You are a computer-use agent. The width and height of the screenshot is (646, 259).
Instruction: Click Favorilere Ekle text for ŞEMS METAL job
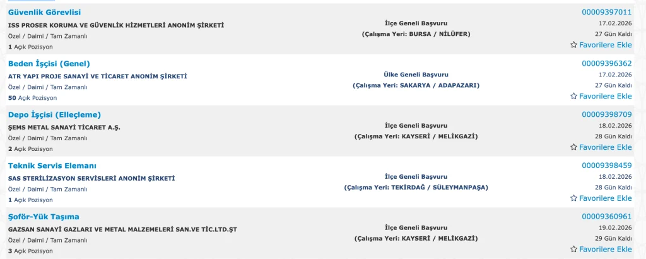point(606,147)
